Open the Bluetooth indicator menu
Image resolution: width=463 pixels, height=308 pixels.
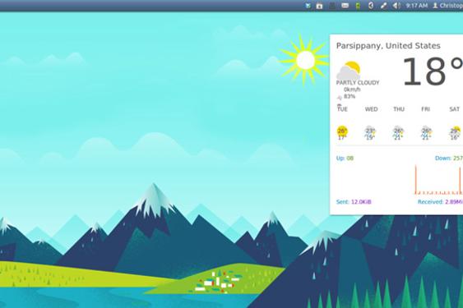371,6
